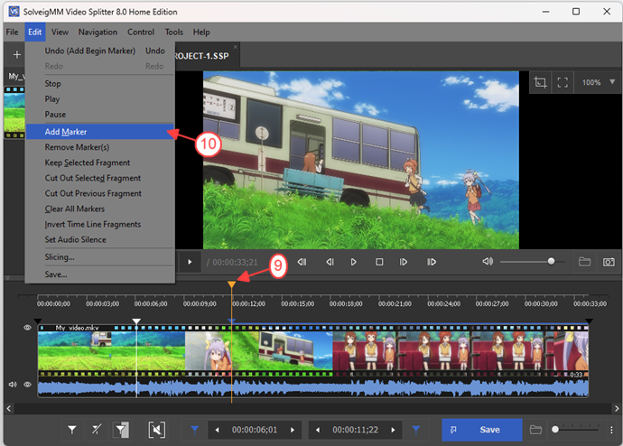This screenshot has width=623, height=446.
Task: Go to right blue end marker
Action: pyautogui.click(x=416, y=430)
